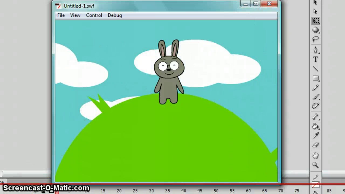Activate the Zoom magnifier tool

click(316, 165)
